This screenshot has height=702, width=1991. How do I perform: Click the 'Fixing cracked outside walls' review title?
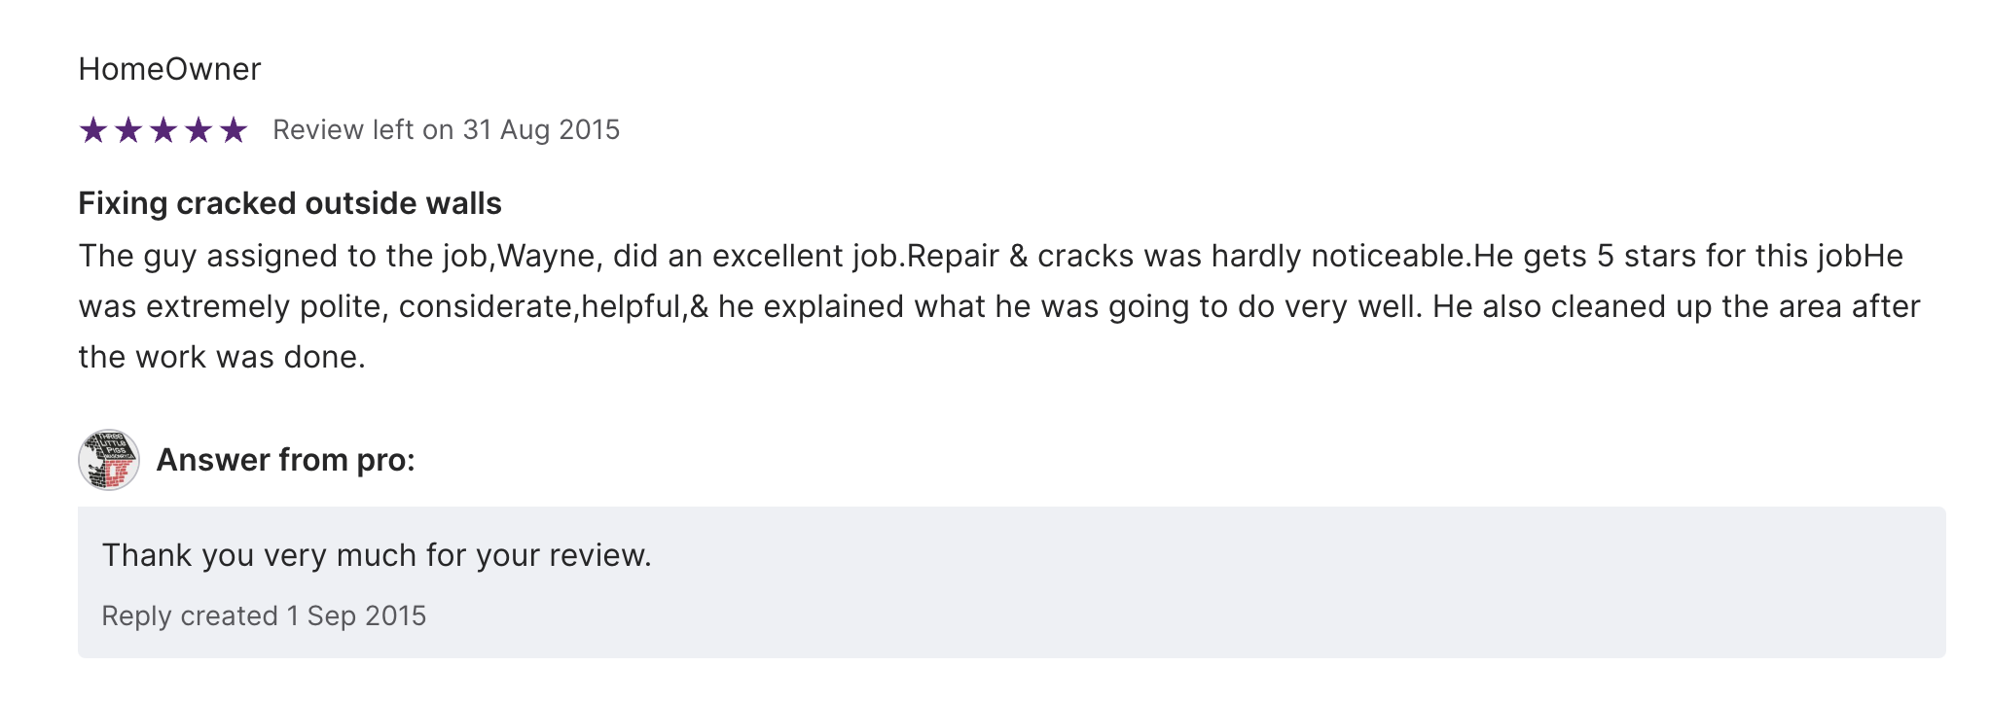[290, 203]
